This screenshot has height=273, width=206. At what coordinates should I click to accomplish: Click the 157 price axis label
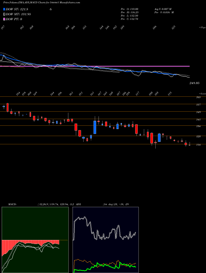pyautogui.click(x=198, y=105)
